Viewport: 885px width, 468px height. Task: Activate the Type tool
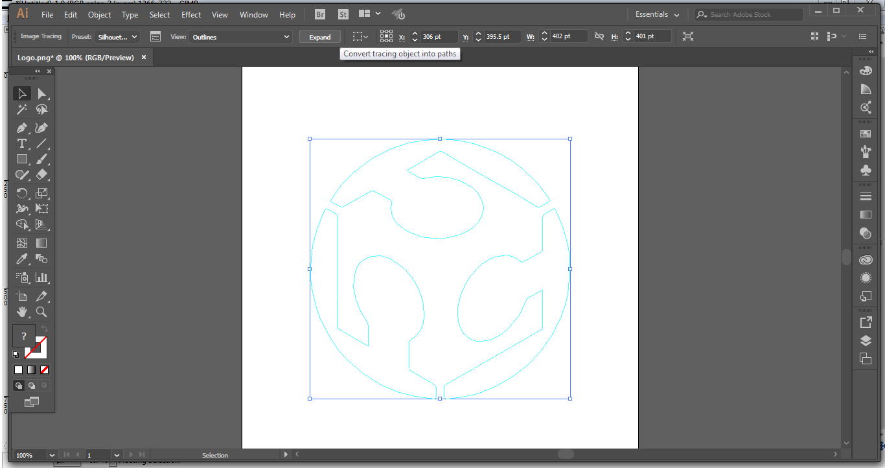[x=22, y=143]
